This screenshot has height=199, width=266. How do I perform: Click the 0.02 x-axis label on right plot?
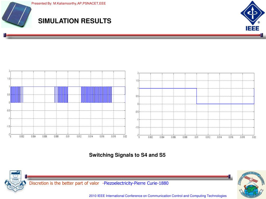point(254,137)
